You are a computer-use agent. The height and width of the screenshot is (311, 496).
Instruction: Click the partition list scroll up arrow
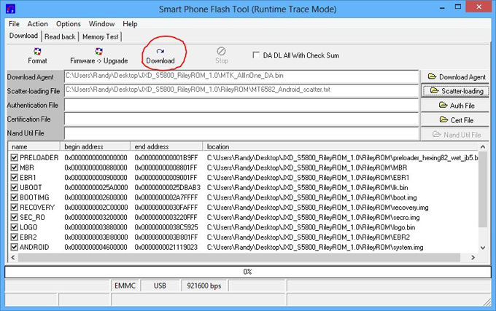point(483,147)
